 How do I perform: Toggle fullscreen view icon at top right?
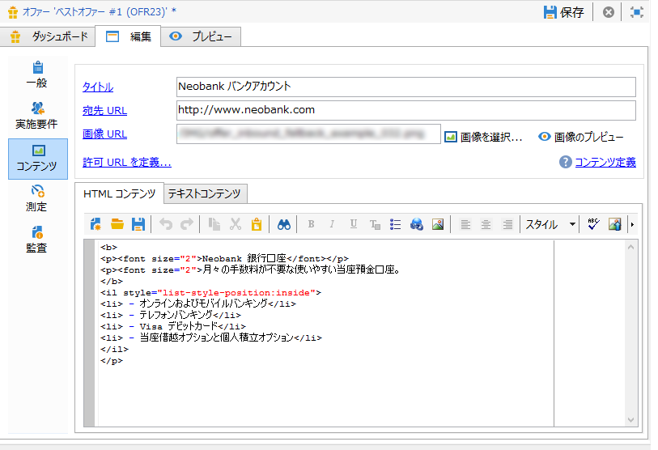click(637, 12)
